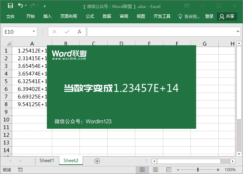
Task: Click the Cancel X icon in formula bar
Action: [x=55, y=32]
